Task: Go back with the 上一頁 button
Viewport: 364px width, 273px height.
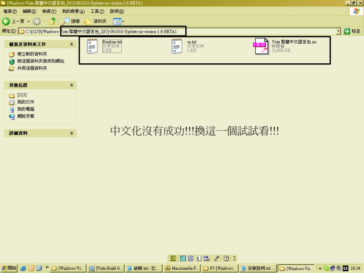Action: tap(13, 21)
